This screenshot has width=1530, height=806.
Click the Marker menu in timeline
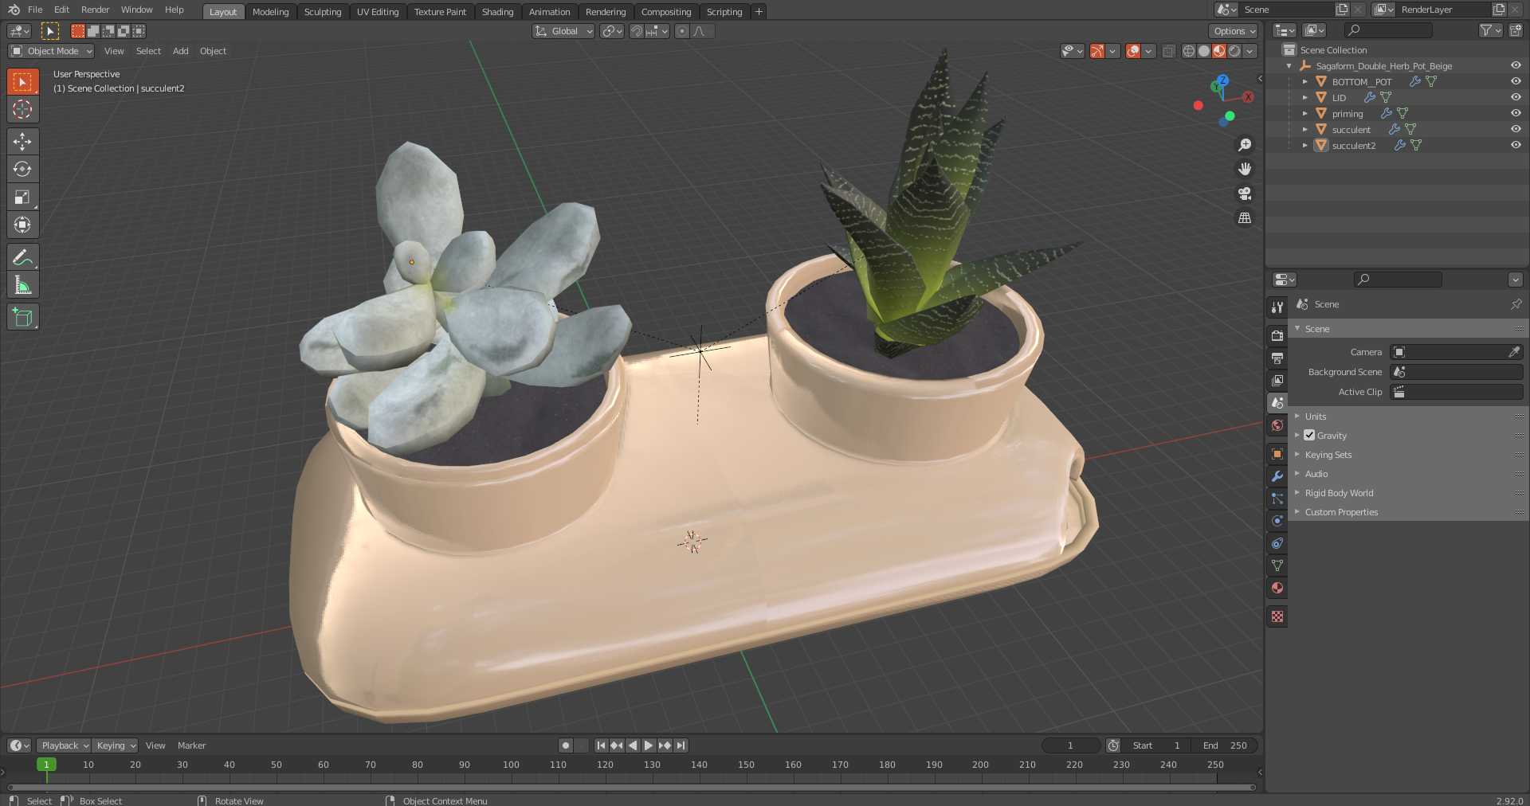point(191,745)
